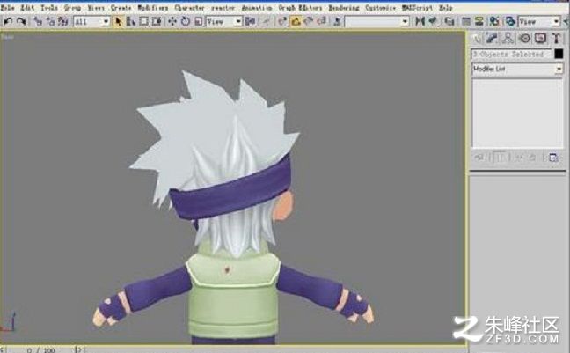This screenshot has height=353, width=570.
Task: Click the Redo arrow icon
Action: tap(21, 22)
